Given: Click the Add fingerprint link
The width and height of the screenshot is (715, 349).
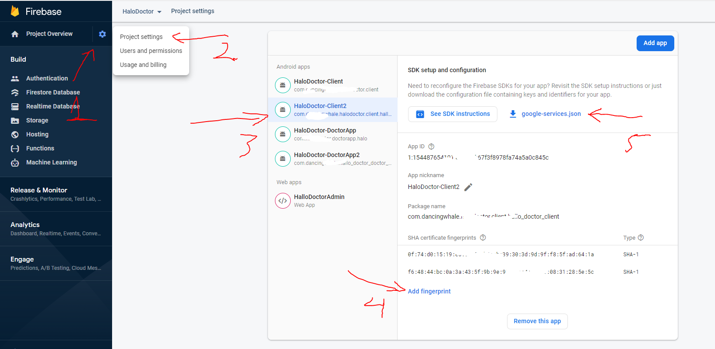Looking at the screenshot, I should (x=429, y=291).
